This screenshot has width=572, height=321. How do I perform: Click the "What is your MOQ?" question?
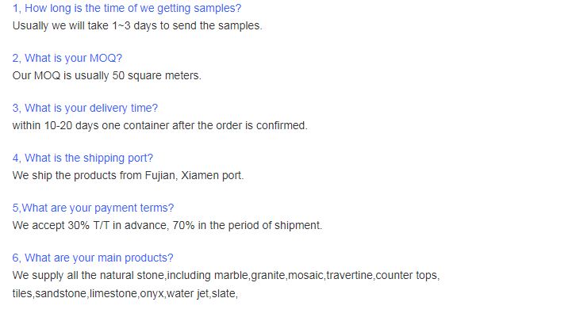67,59
